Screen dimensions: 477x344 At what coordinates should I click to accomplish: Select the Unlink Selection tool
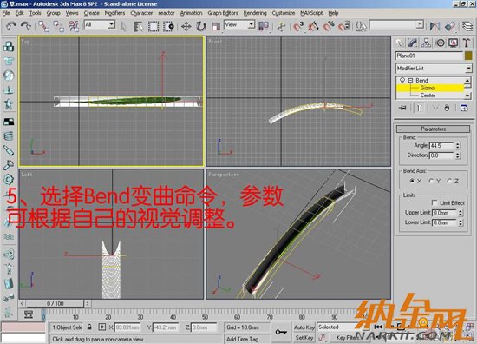pos(59,26)
